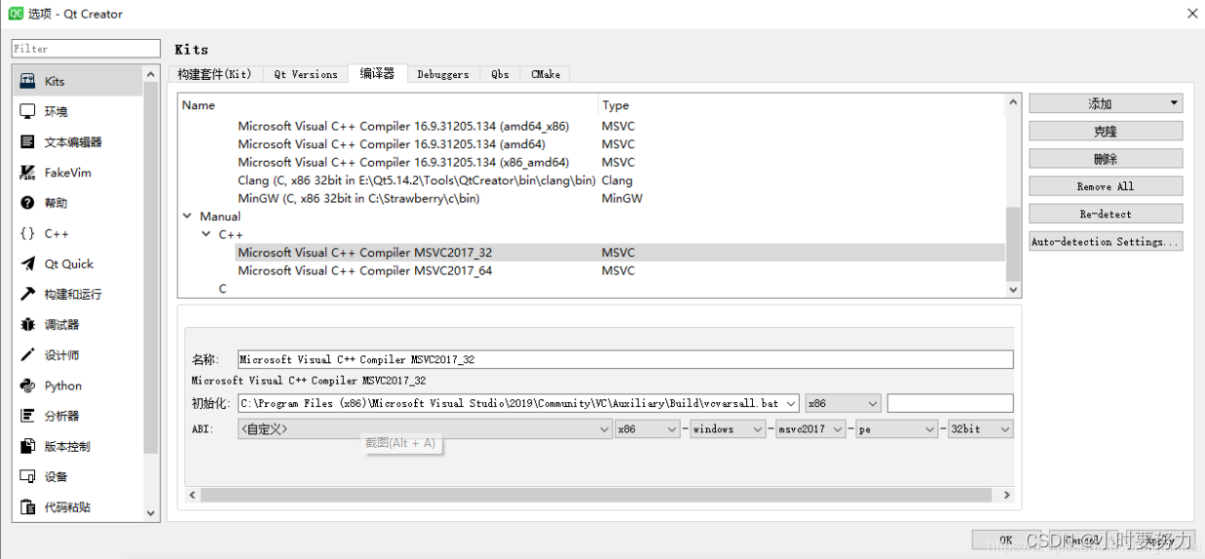Open the 代码粘贴 clipboard icon

[x=27, y=507]
